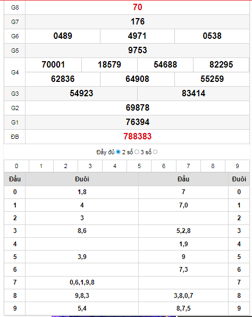Highlight numbers with digit 3 filter
The image size is (252, 317).
[90, 166]
